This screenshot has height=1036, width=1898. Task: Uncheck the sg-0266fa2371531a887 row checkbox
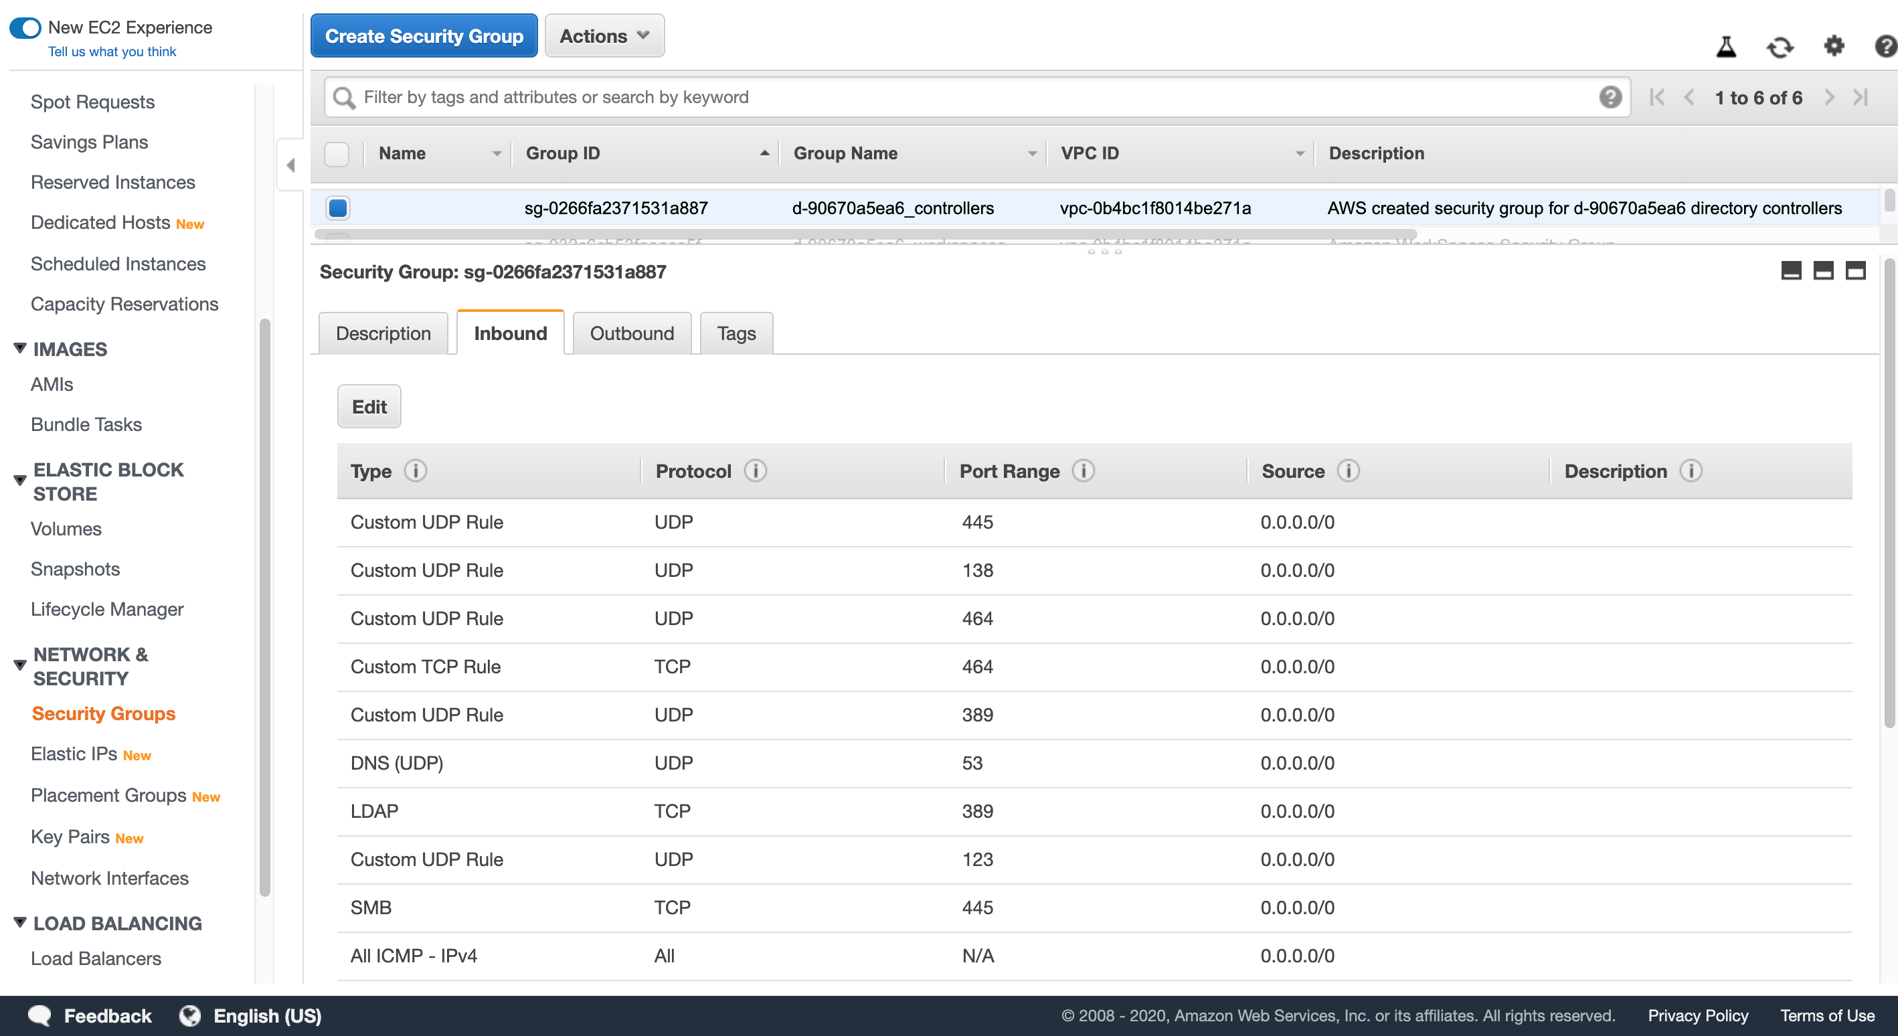(x=338, y=207)
